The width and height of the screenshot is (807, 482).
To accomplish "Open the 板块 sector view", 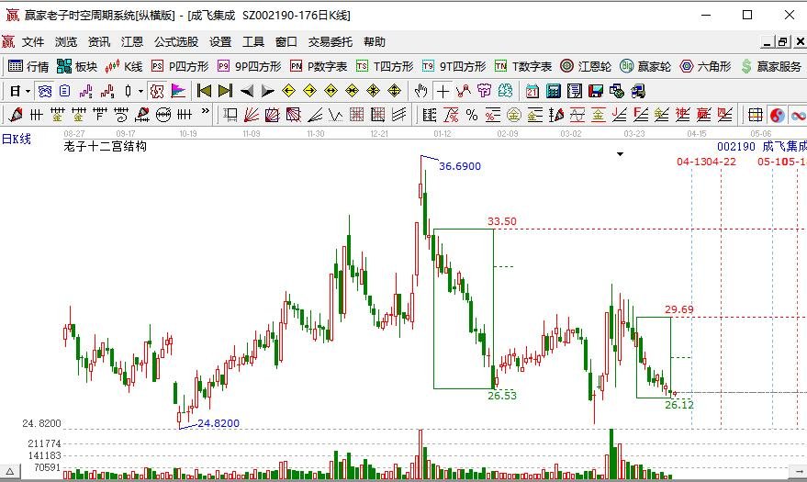I will tap(77, 66).
